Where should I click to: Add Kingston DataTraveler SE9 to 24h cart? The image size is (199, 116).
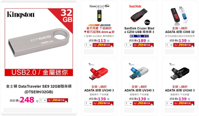(x=58, y=100)
